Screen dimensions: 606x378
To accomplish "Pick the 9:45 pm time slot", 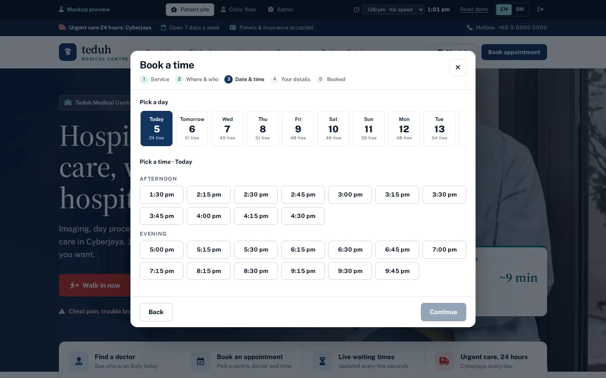I will coord(397,271).
